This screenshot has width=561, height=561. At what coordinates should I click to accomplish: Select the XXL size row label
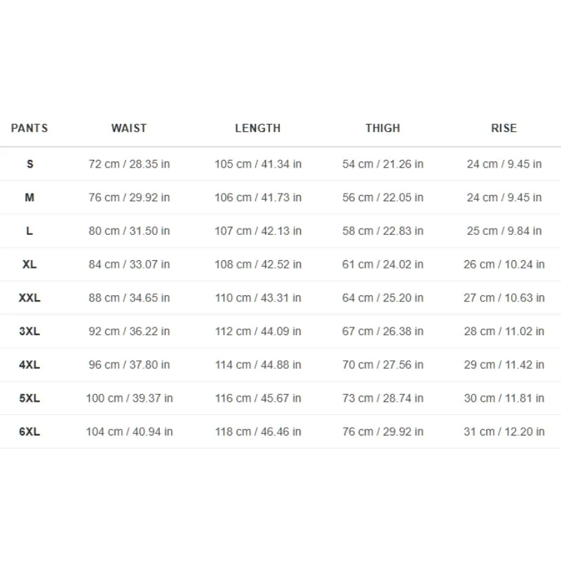[x=29, y=298]
